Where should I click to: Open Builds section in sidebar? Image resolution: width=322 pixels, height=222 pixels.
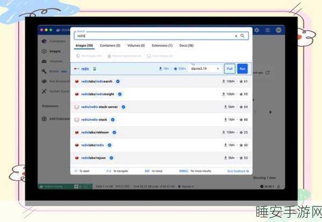point(54,71)
